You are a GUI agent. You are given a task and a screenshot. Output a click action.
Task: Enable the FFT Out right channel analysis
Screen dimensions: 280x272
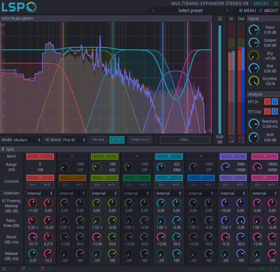coord(275,111)
